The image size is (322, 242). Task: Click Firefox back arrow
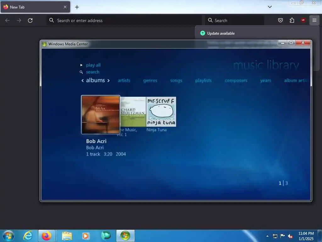click(x=8, y=20)
